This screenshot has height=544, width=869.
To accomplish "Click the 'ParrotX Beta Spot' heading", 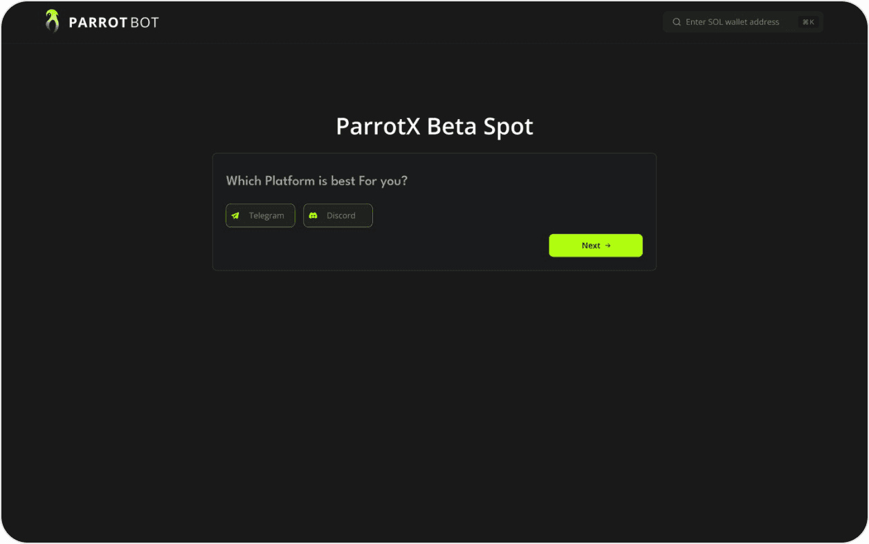I will [x=434, y=127].
